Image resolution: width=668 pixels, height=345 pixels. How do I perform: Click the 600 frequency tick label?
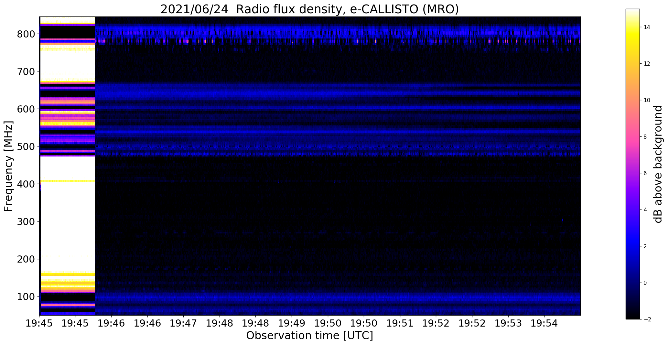click(x=26, y=109)
